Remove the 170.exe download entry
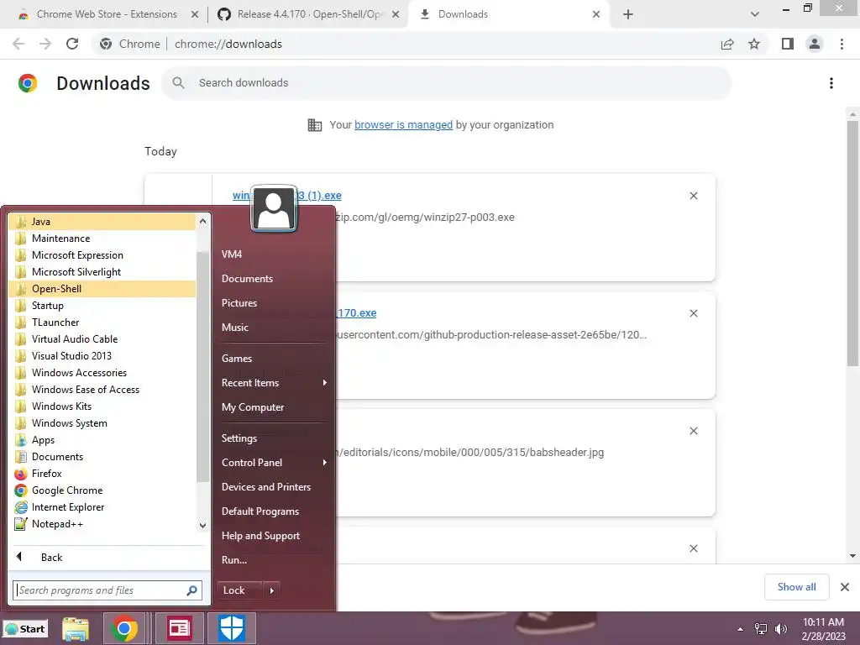The height and width of the screenshot is (645, 860). coord(693,313)
